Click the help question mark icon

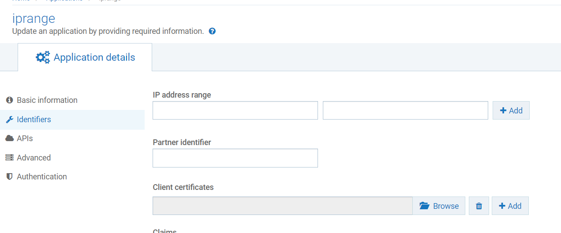[x=212, y=31]
